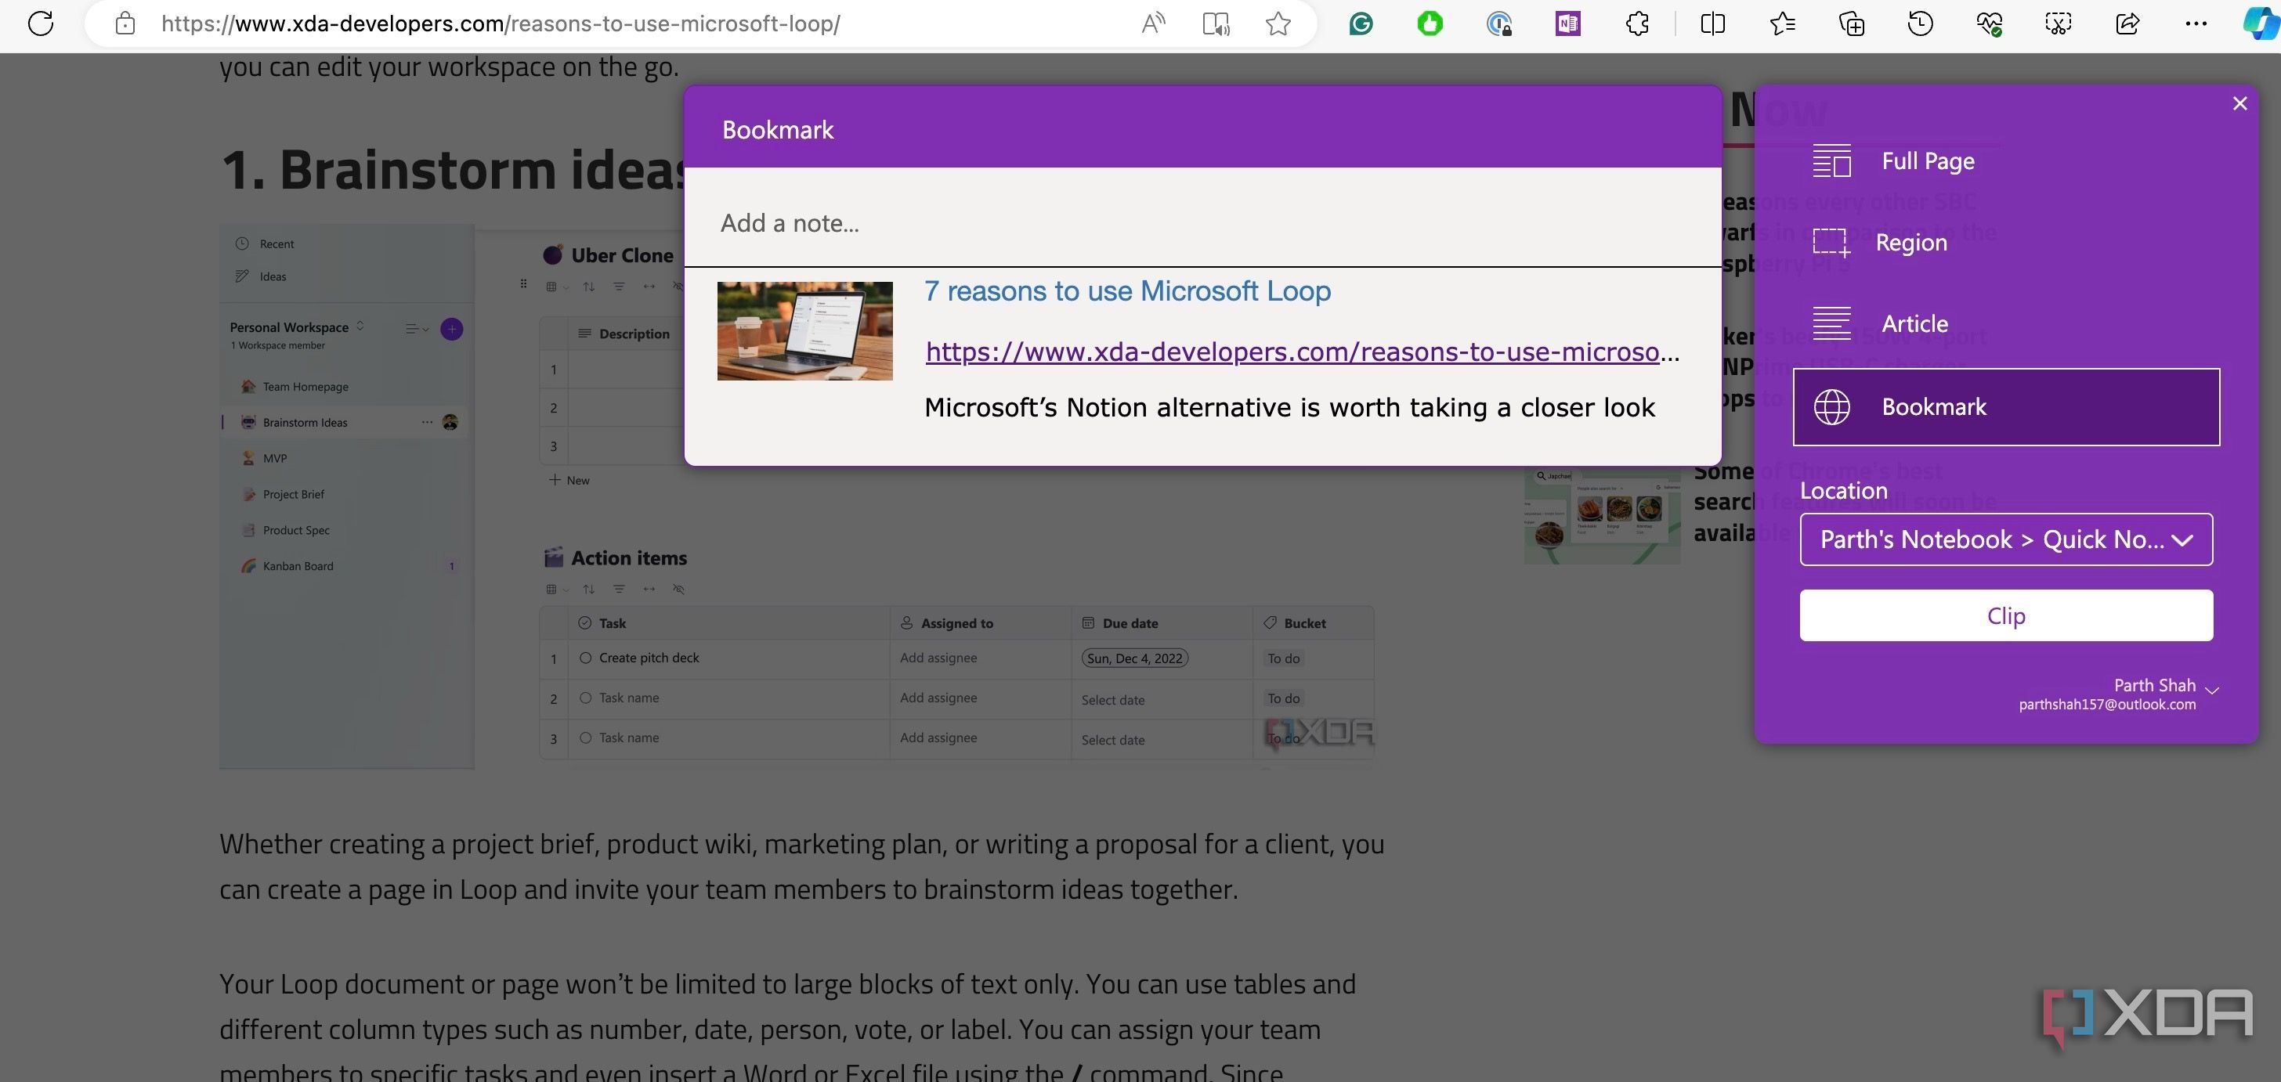Viewport: 2281px width, 1082px height.
Task: Close the OneNote clipper panel
Action: point(2239,103)
